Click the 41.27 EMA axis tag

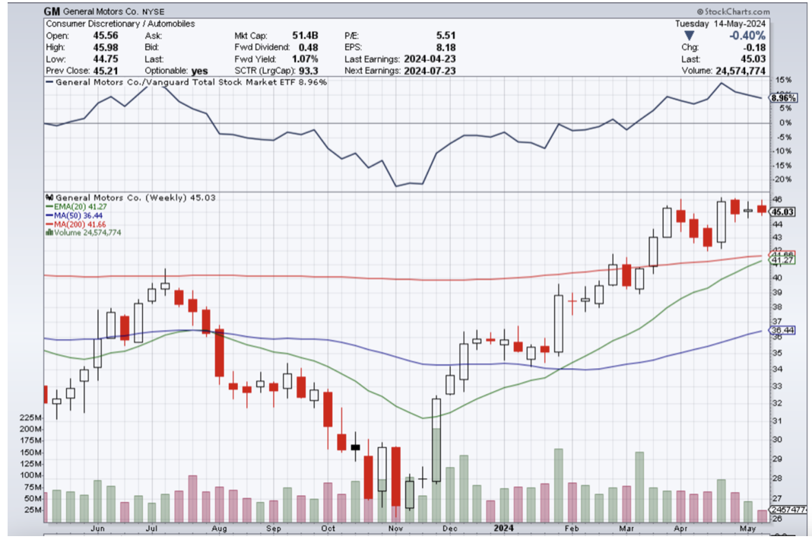point(782,261)
